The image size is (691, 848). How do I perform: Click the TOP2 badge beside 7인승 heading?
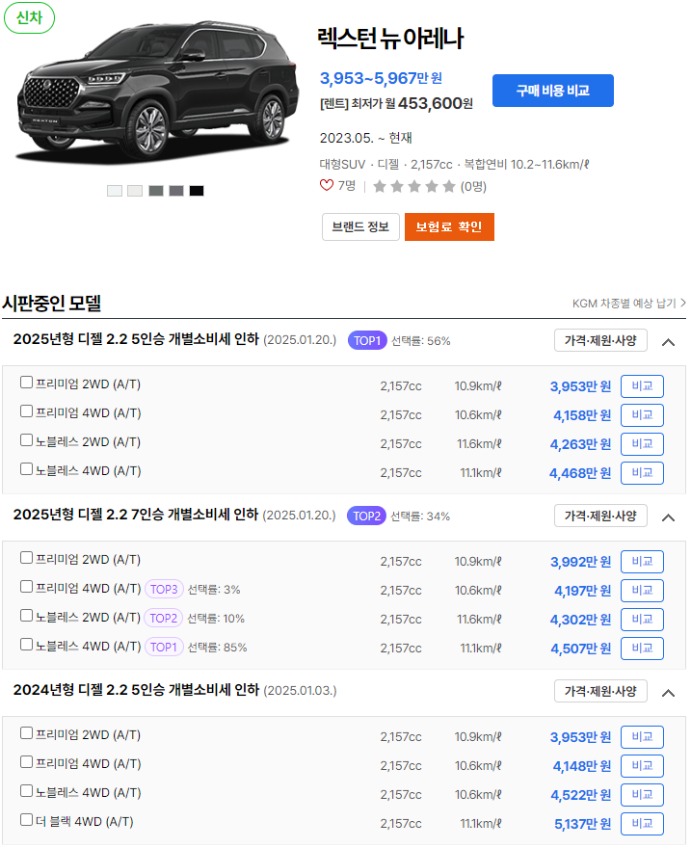click(x=366, y=516)
